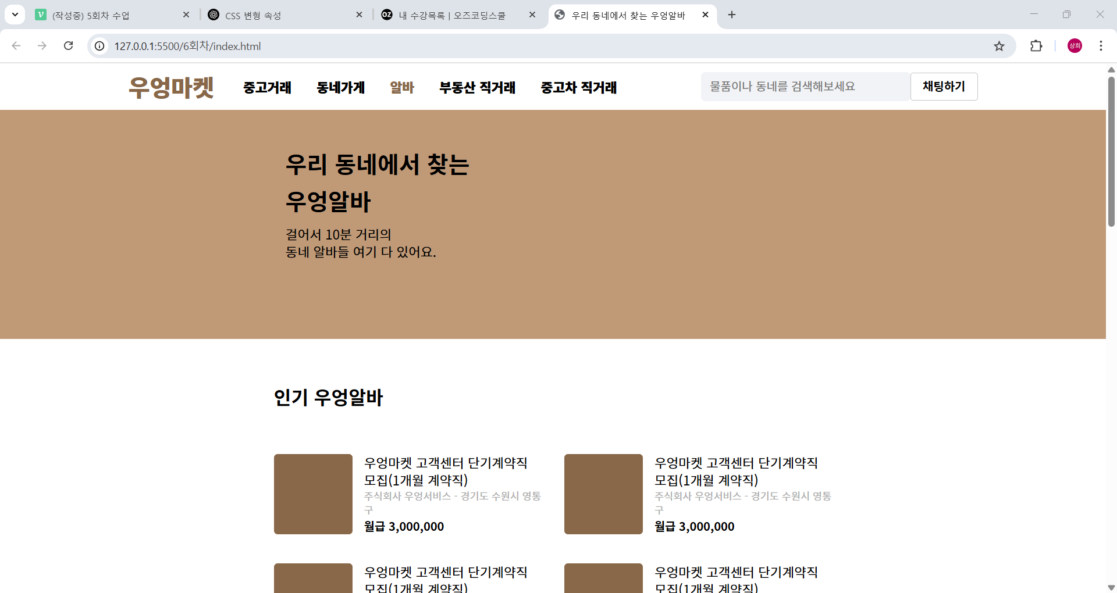This screenshot has width=1117, height=593.
Task: Focus the 물품이나 동네를 검색해보세요 search field
Action: pyautogui.click(x=805, y=87)
